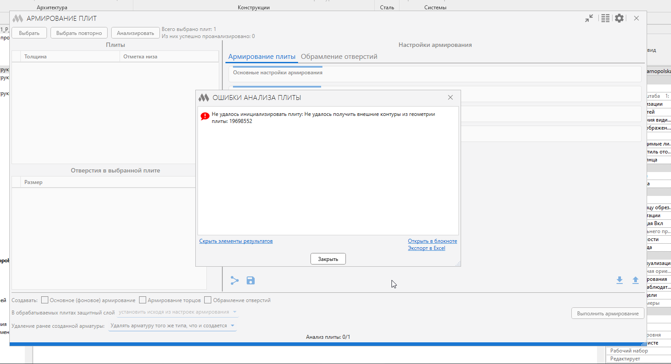The image size is (671, 364).
Task: Toggle the Армирование торцов checkbox
Action: pos(143,300)
